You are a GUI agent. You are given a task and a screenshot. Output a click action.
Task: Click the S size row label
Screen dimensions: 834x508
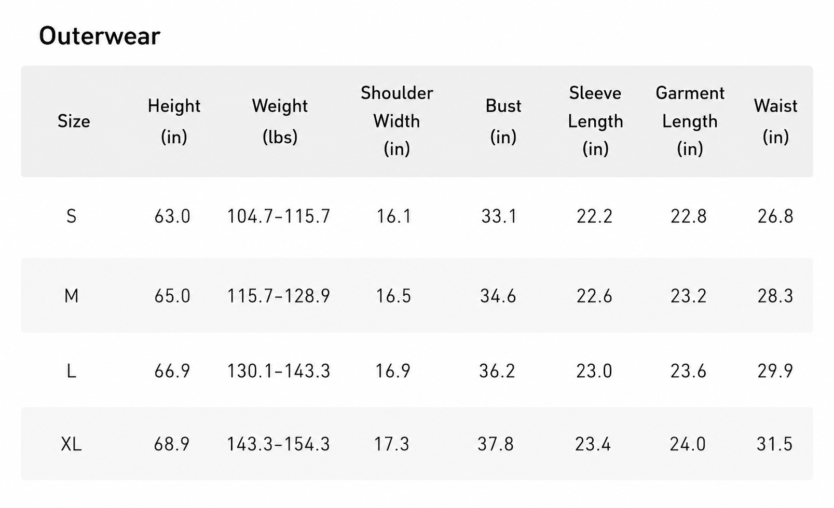click(x=72, y=216)
